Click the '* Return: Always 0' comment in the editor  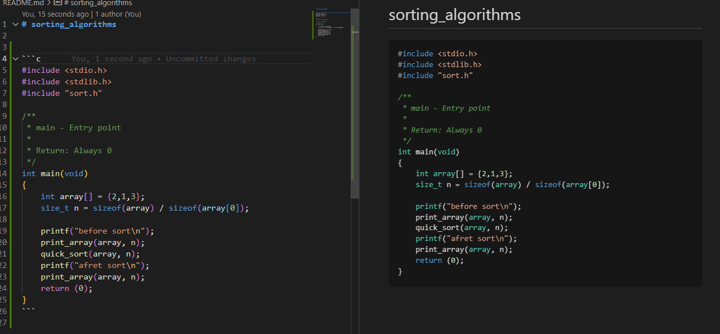pos(69,151)
